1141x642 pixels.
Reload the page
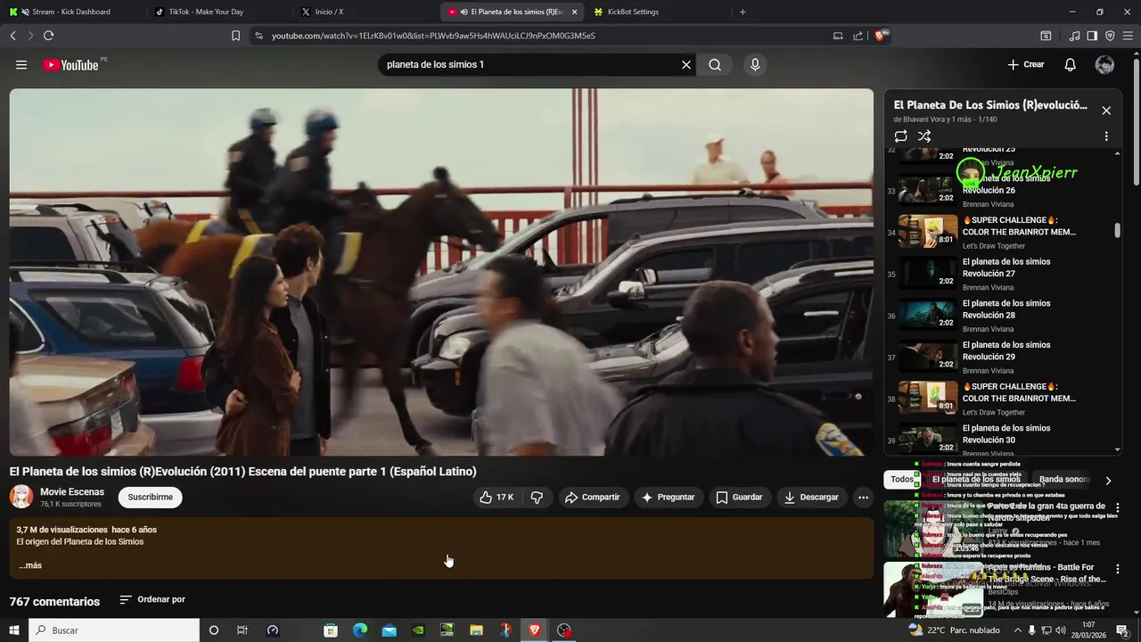tap(48, 36)
